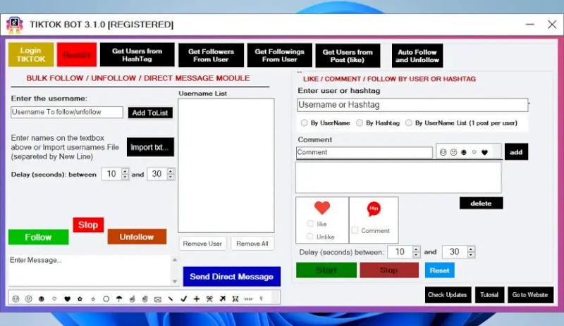Click the blue Reset button
Screen dimensions: 564x326
point(439,270)
